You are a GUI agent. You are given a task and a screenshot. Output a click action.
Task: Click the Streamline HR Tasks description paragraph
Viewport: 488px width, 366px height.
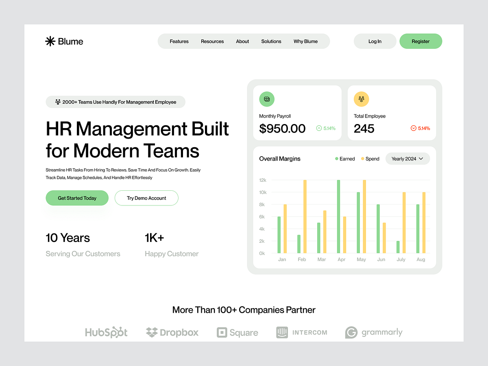point(123,174)
